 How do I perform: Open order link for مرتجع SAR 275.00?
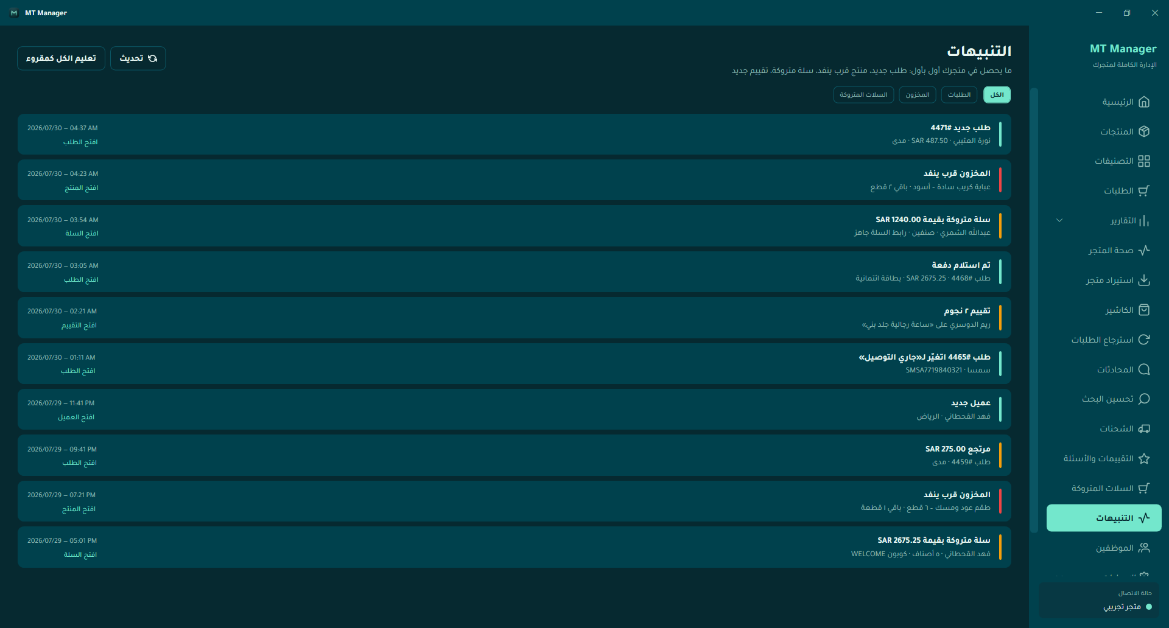pos(79,462)
